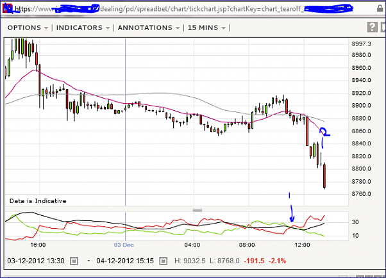Image resolution: width=386 pixels, height=278 pixels.
Task: Click the 04:00 time axis label
Action: tap(192, 245)
